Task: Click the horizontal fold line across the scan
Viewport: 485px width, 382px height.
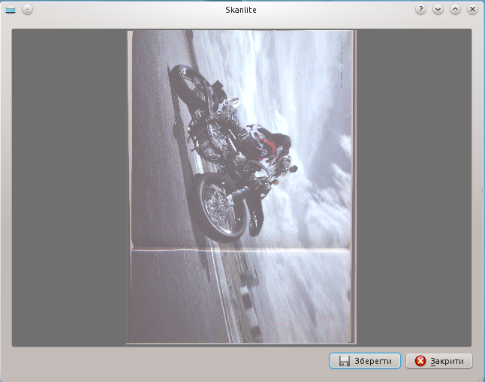Action: click(x=241, y=248)
